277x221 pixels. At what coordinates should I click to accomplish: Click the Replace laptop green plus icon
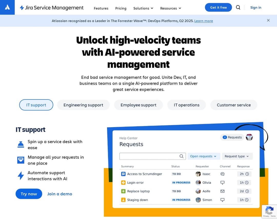pos(123,191)
